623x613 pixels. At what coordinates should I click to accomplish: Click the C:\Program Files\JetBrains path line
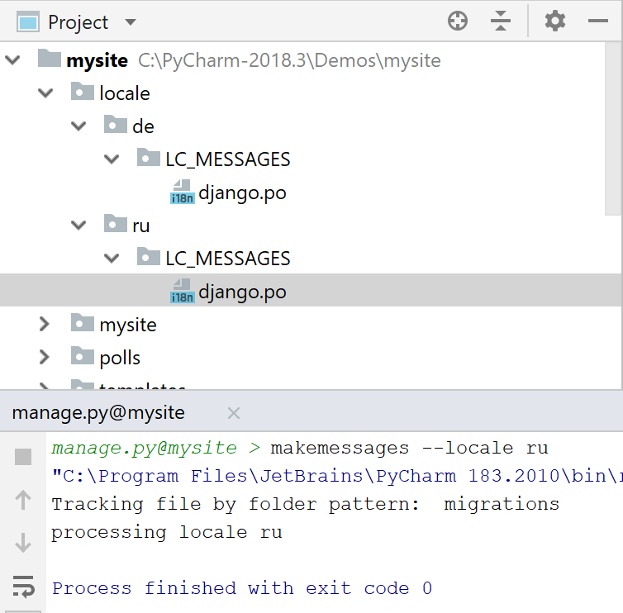coord(337,476)
